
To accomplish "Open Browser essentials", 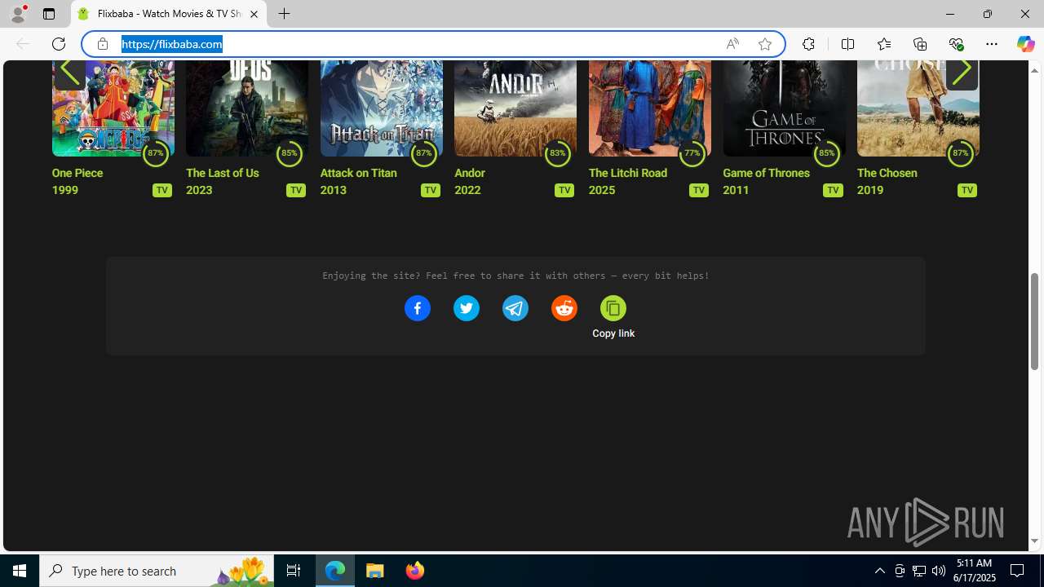I will click(x=956, y=44).
